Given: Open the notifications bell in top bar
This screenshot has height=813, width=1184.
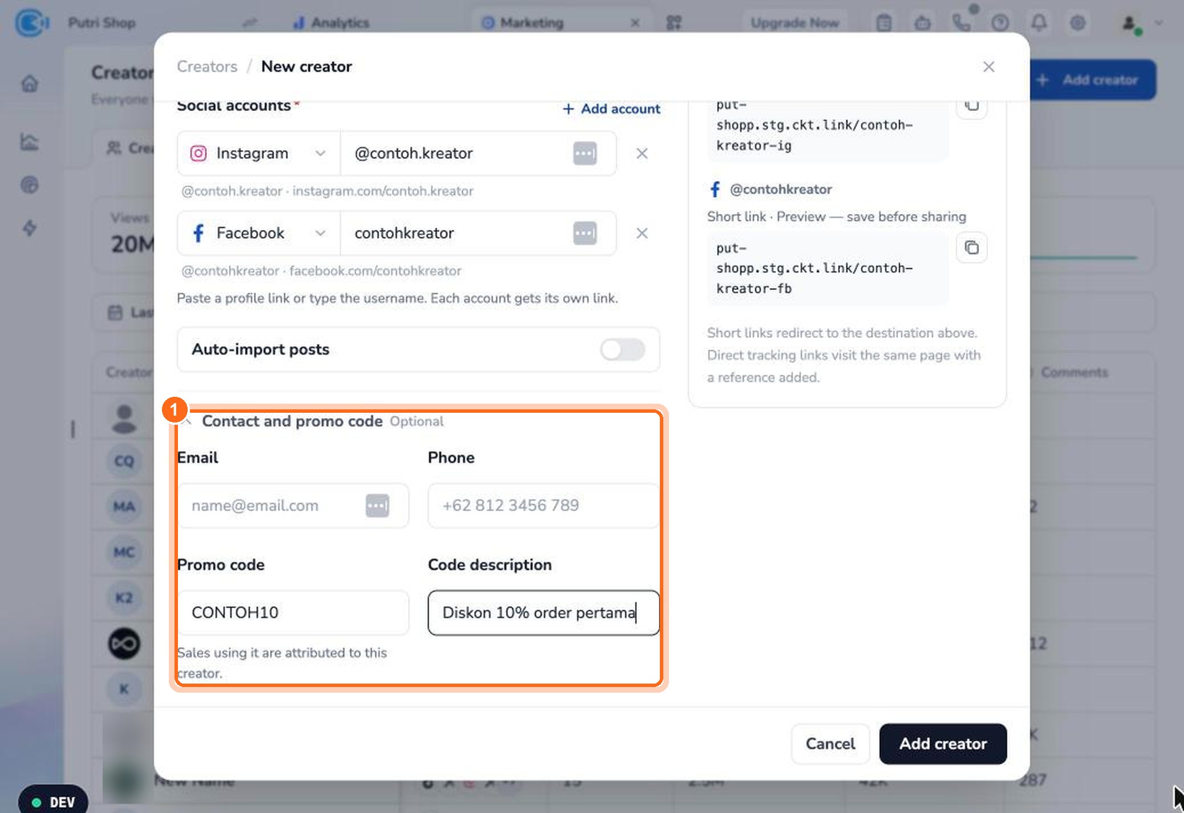Looking at the screenshot, I should pos(1039,23).
